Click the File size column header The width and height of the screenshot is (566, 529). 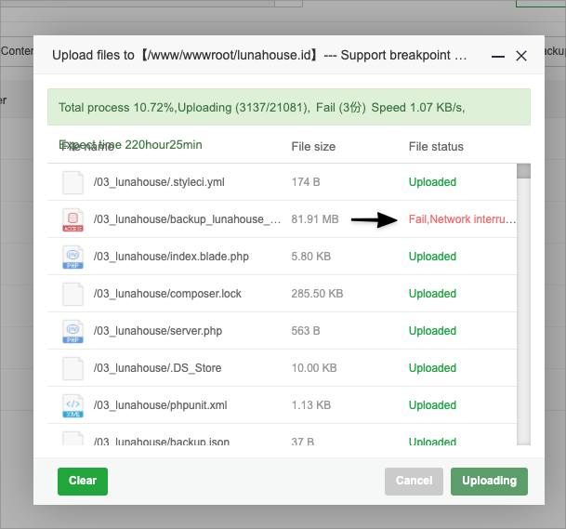click(x=313, y=147)
